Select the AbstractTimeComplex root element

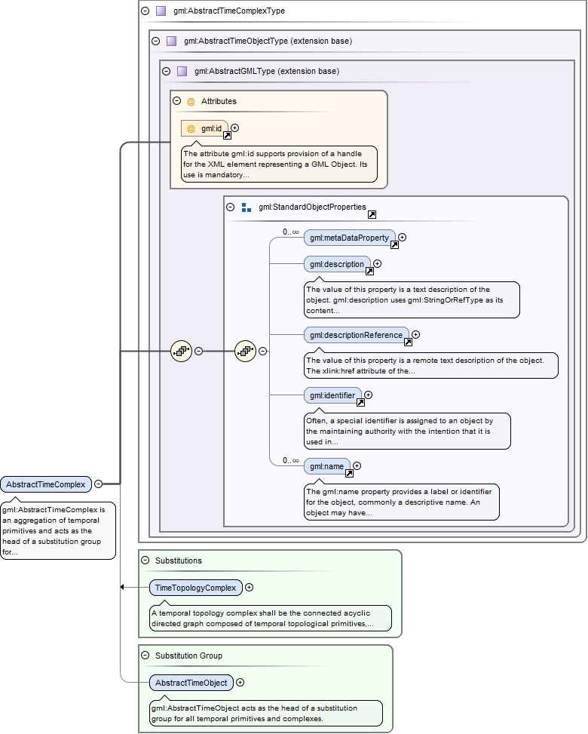(45, 484)
